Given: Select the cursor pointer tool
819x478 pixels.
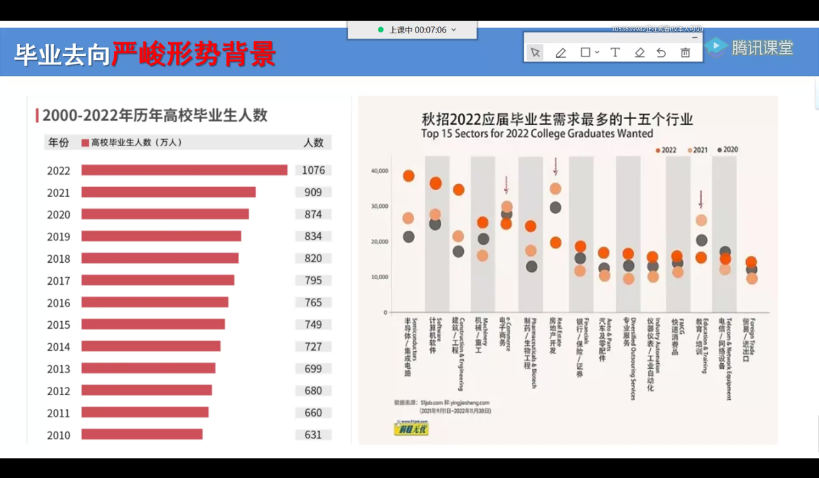Looking at the screenshot, I should click(535, 53).
